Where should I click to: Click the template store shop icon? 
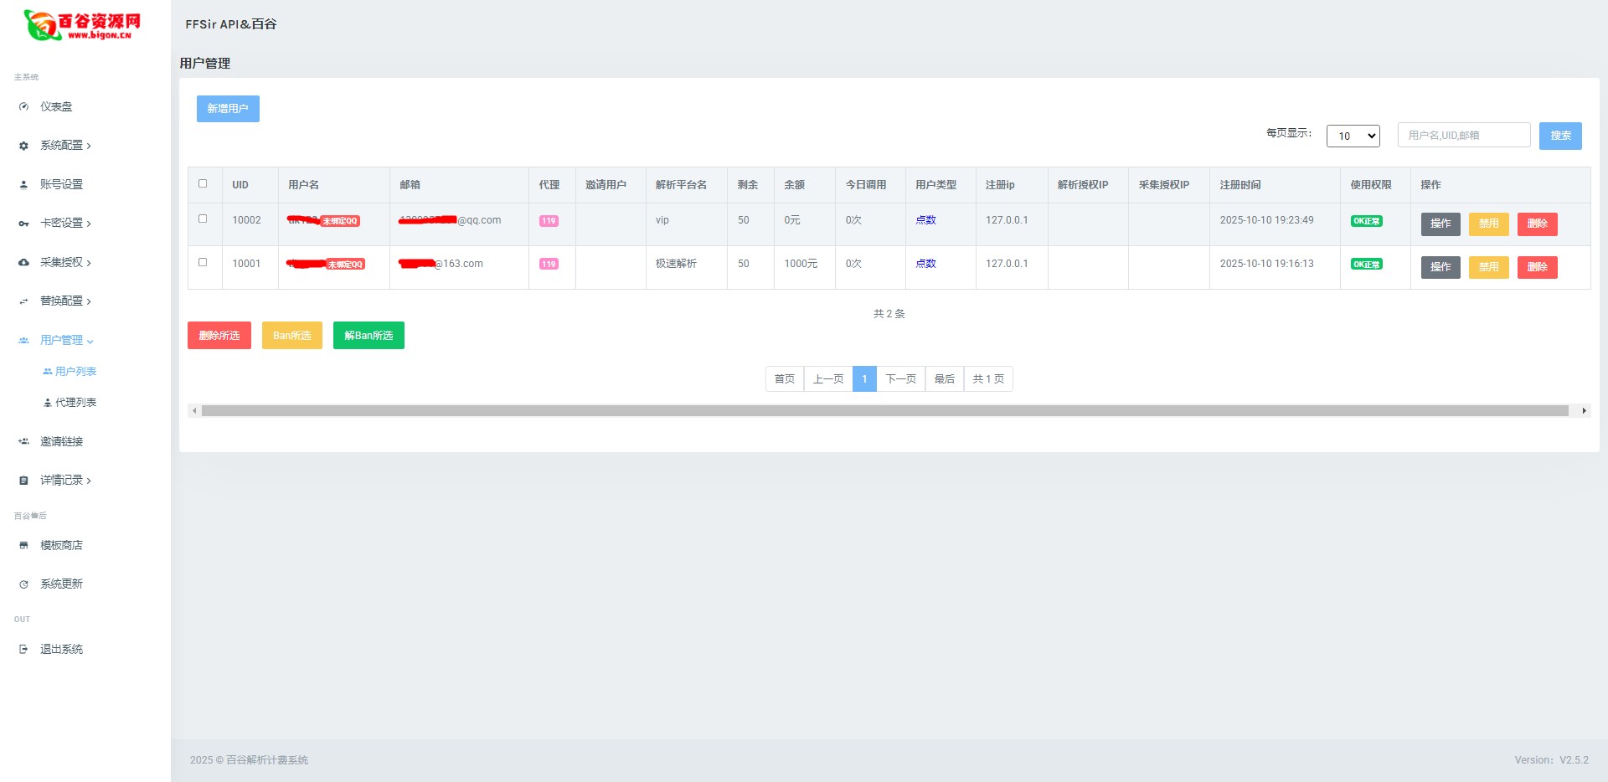pos(23,546)
